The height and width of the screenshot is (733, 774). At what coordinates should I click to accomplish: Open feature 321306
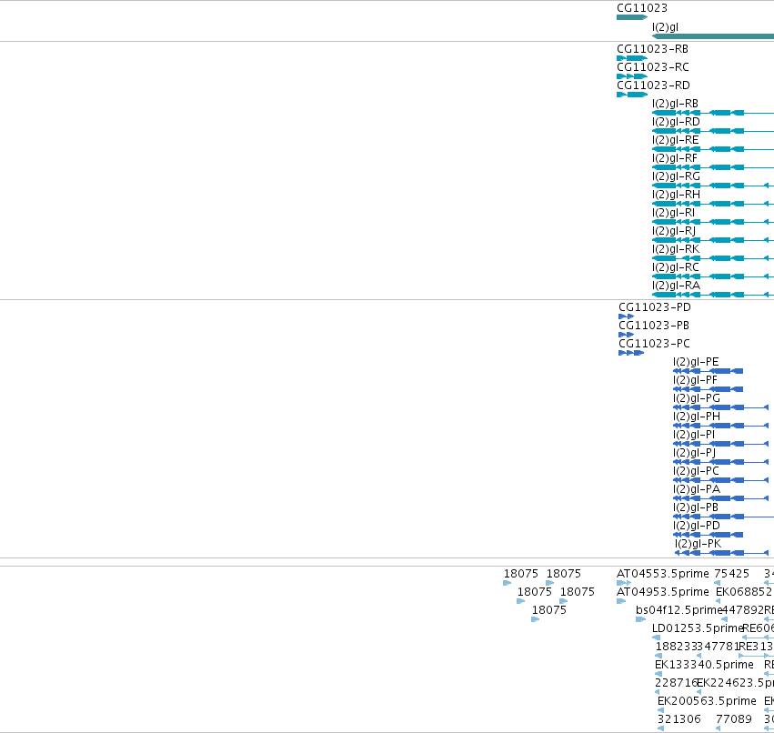pyautogui.click(x=661, y=729)
